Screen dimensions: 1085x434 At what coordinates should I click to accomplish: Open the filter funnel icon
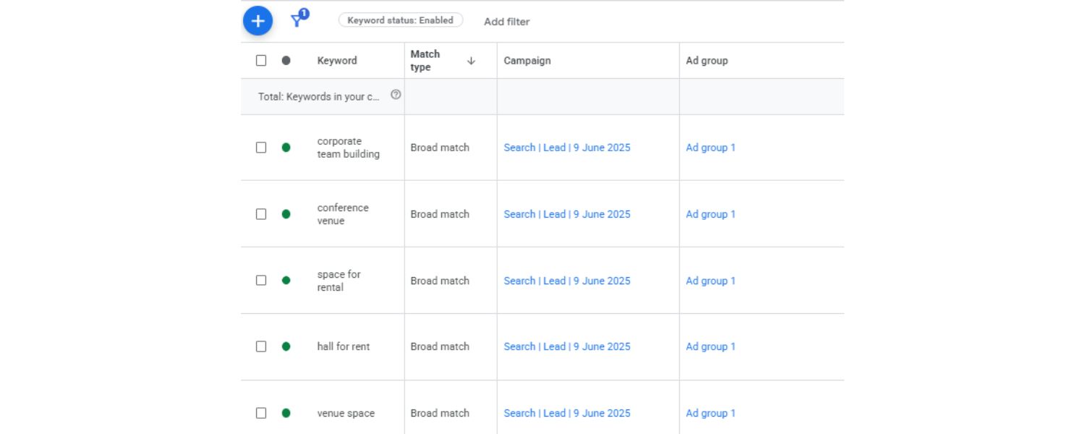click(297, 20)
